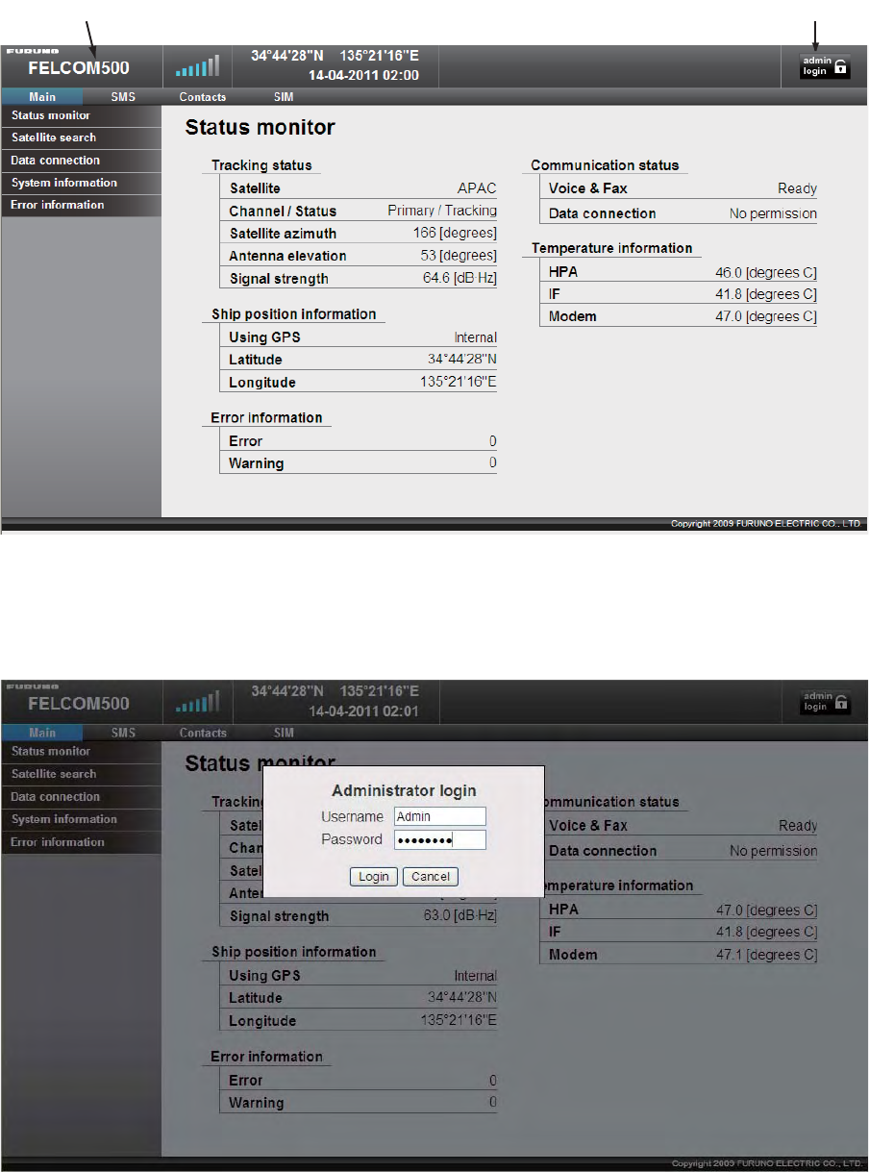Click the azimuth value "166 [degrees]"
The height and width of the screenshot is (1172, 869).
456,234
